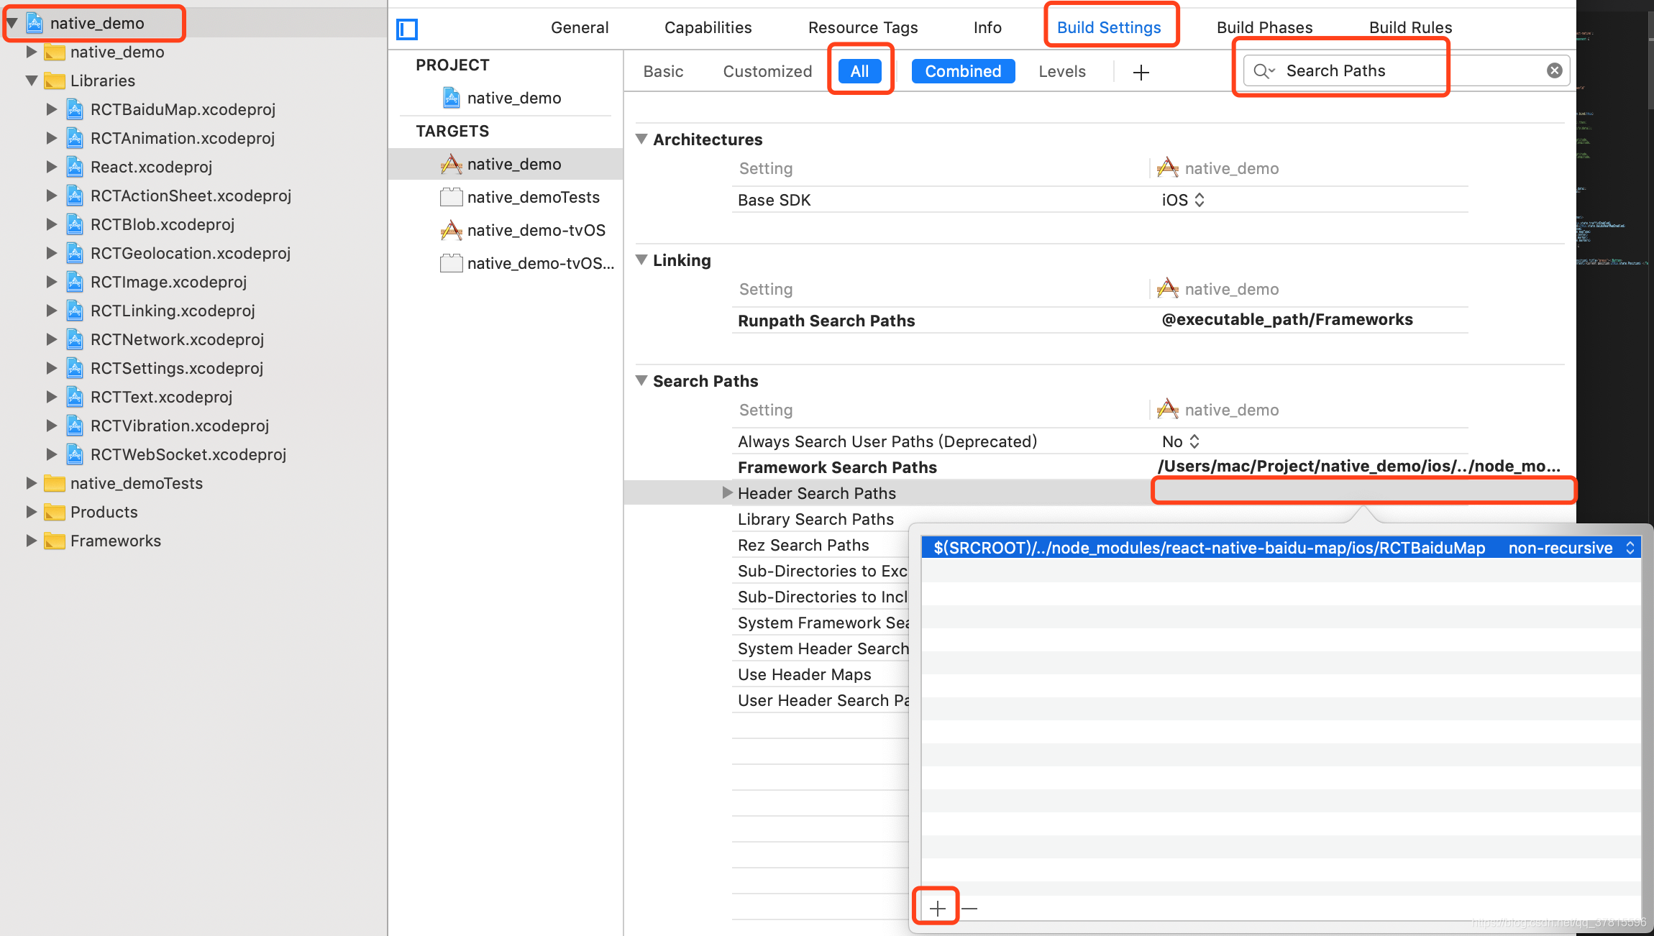Viewport: 1654px width, 936px height.
Task: Collapse the Linking section
Action: pyautogui.click(x=641, y=260)
